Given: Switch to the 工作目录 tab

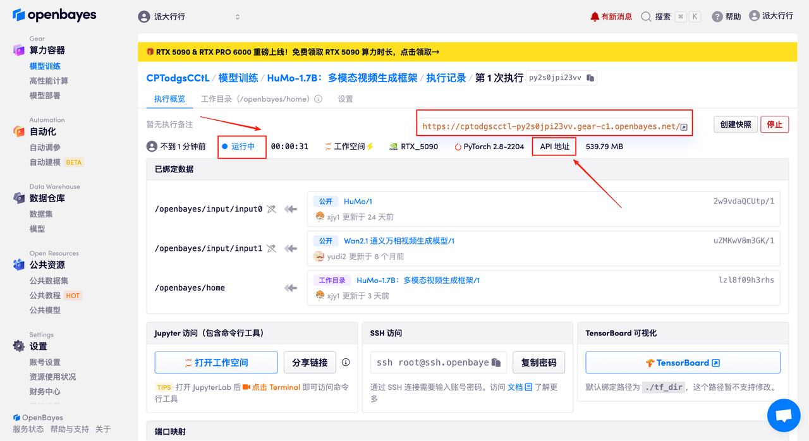Looking at the screenshot, I should coord(255,99).
